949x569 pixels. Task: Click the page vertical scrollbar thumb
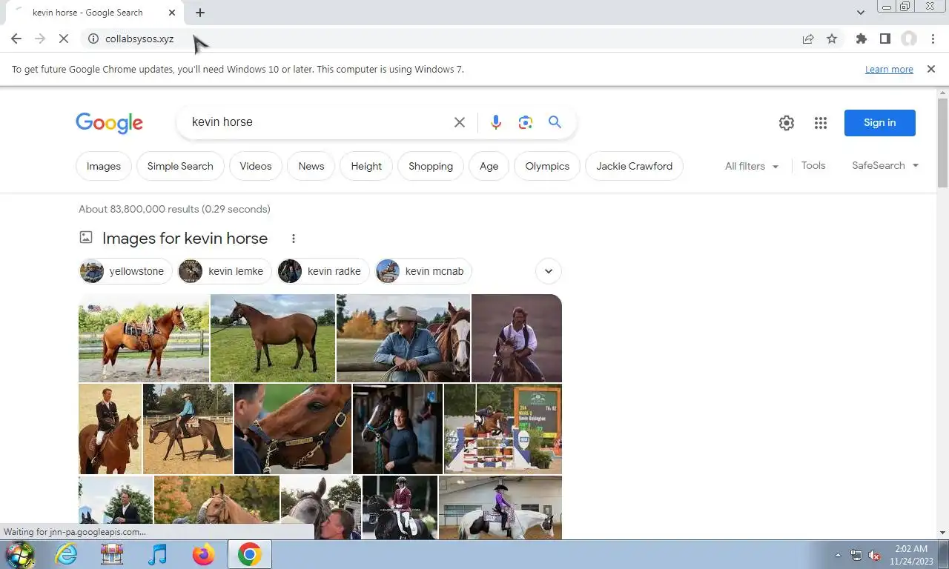(x=942, y=142)
